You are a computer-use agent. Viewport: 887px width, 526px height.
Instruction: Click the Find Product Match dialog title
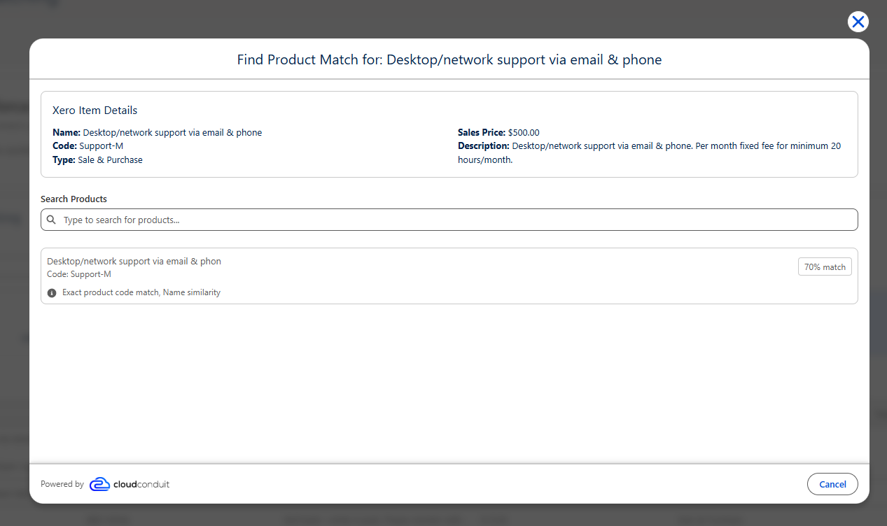point(449,59)
